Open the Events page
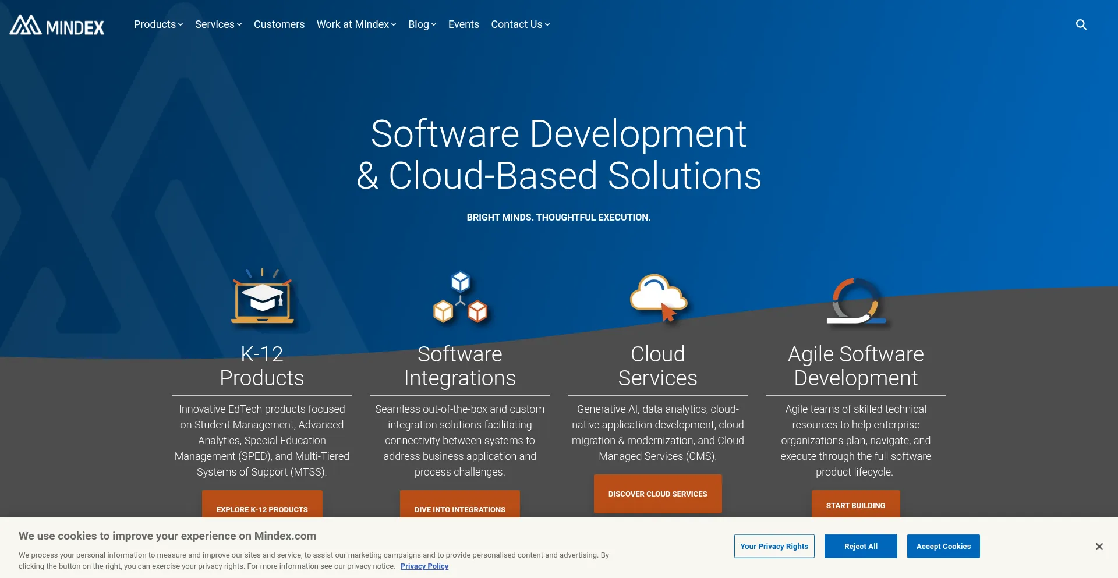This screenshot has height=578, width=1118. 464,24
